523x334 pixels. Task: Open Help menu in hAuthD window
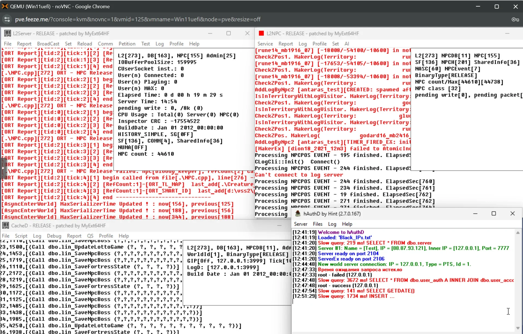(347, 224)
